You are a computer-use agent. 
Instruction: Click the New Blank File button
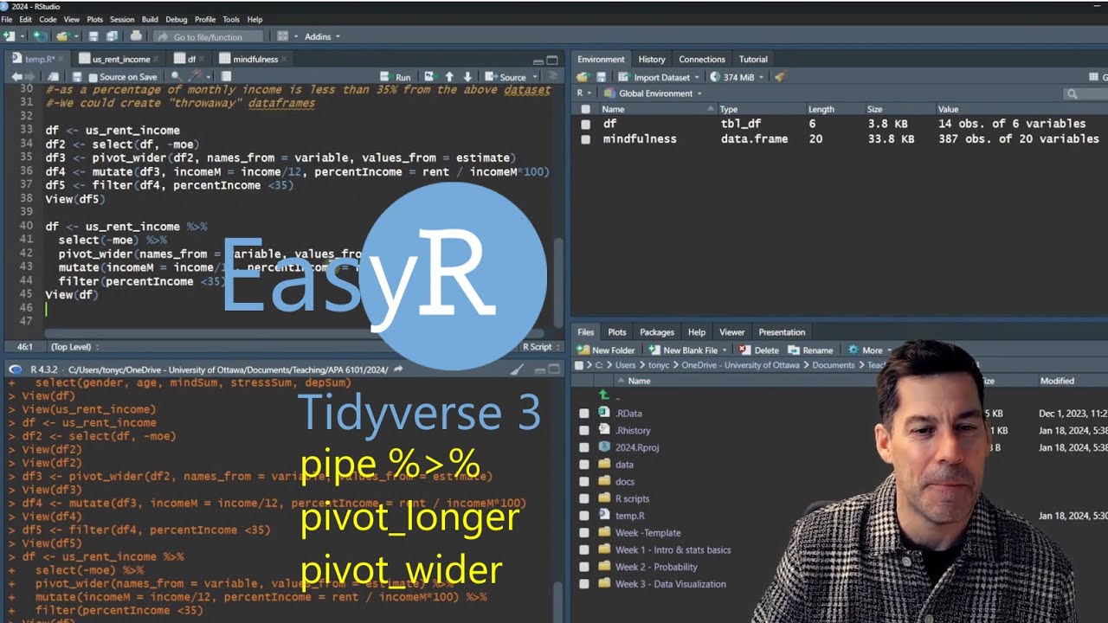point(689,350)
